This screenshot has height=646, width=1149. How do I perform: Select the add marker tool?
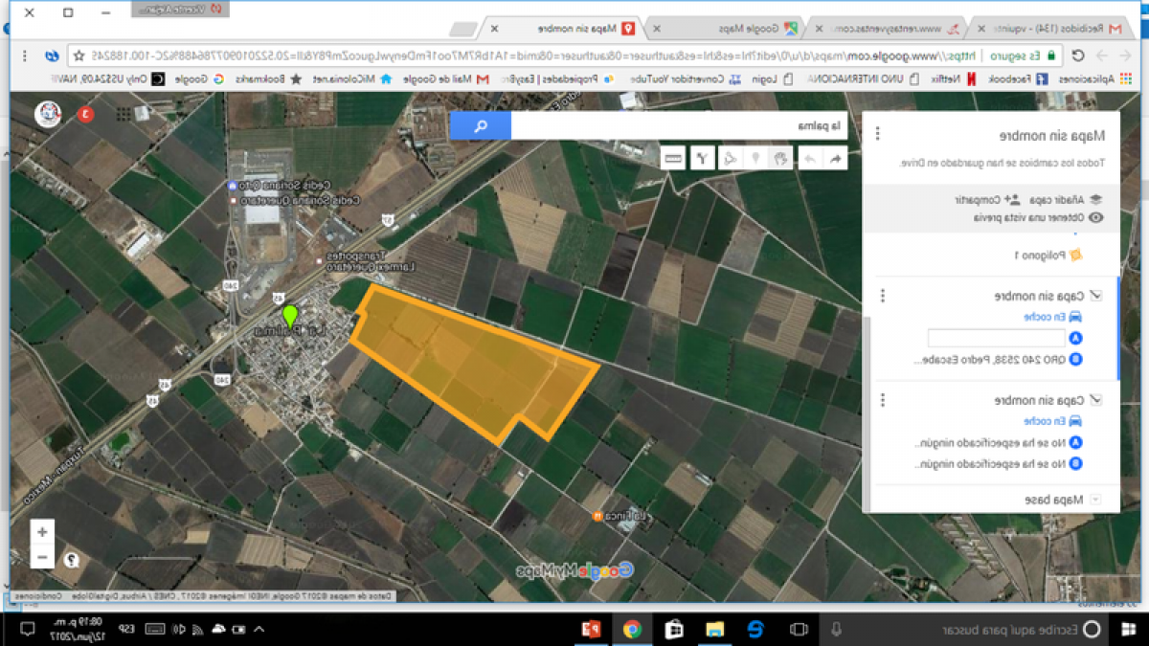755,158
